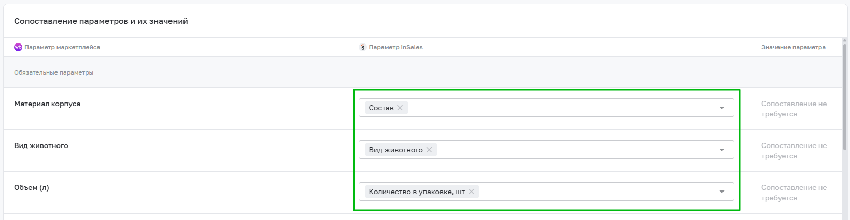Click the Параметр маркетплейса column header
This screenshot has width=850, height=220.
click(62, 47)
